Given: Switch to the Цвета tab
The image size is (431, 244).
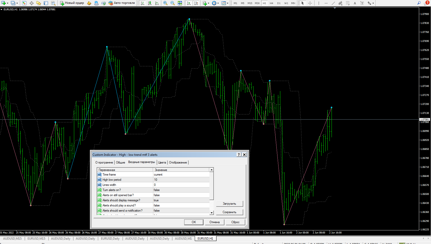Looking at the screenshot, I should tap(162, 162).
